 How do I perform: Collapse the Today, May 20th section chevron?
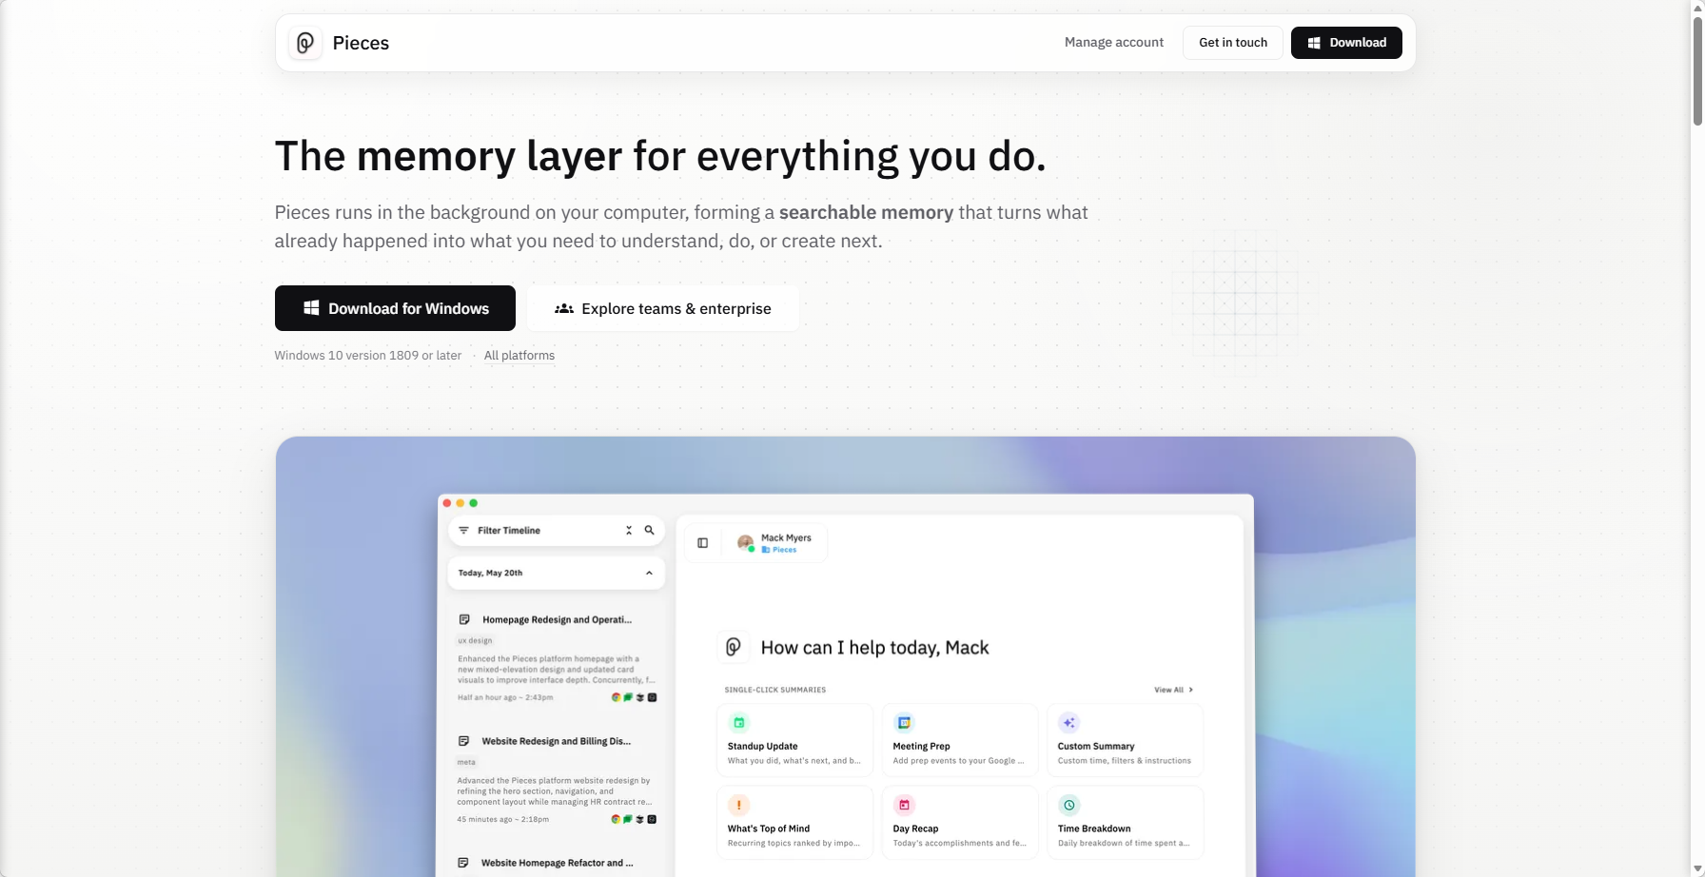649,574
